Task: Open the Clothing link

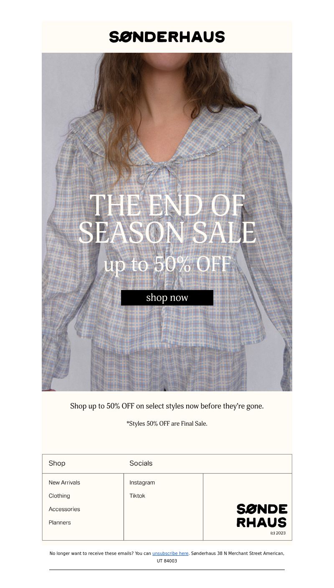Action: coord(59,496)
